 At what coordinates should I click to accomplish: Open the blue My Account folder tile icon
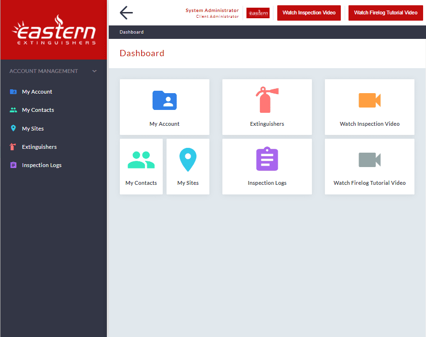click(x=165, y=100)
